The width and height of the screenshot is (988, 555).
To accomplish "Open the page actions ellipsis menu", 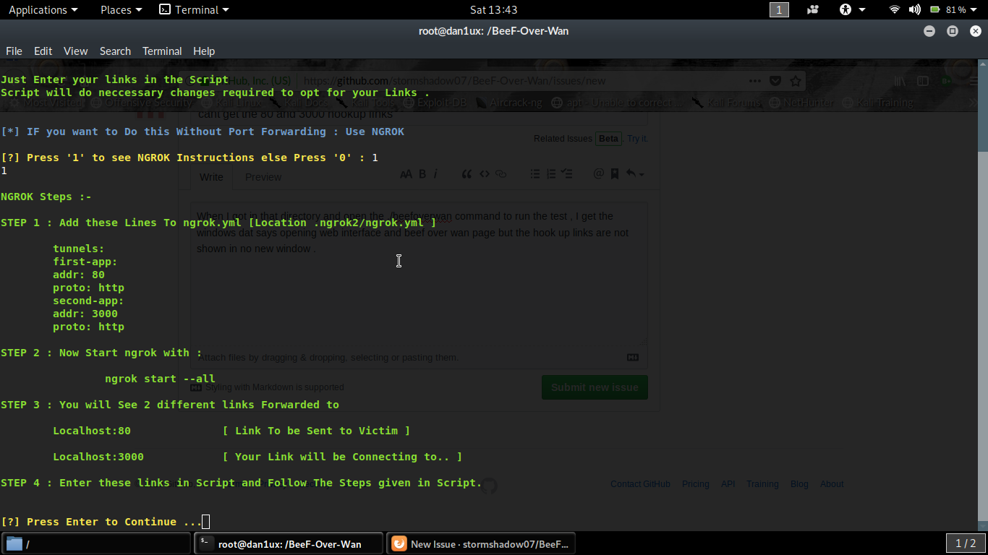I will tap(754, 81).
